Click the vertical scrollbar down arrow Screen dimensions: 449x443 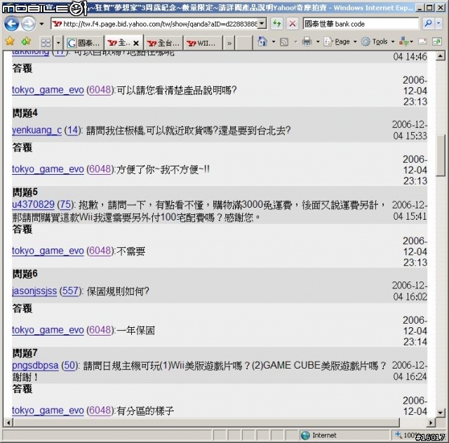coord(440,413)
